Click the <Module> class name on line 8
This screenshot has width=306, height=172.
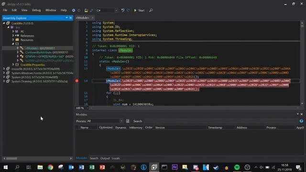click(125, 50)
